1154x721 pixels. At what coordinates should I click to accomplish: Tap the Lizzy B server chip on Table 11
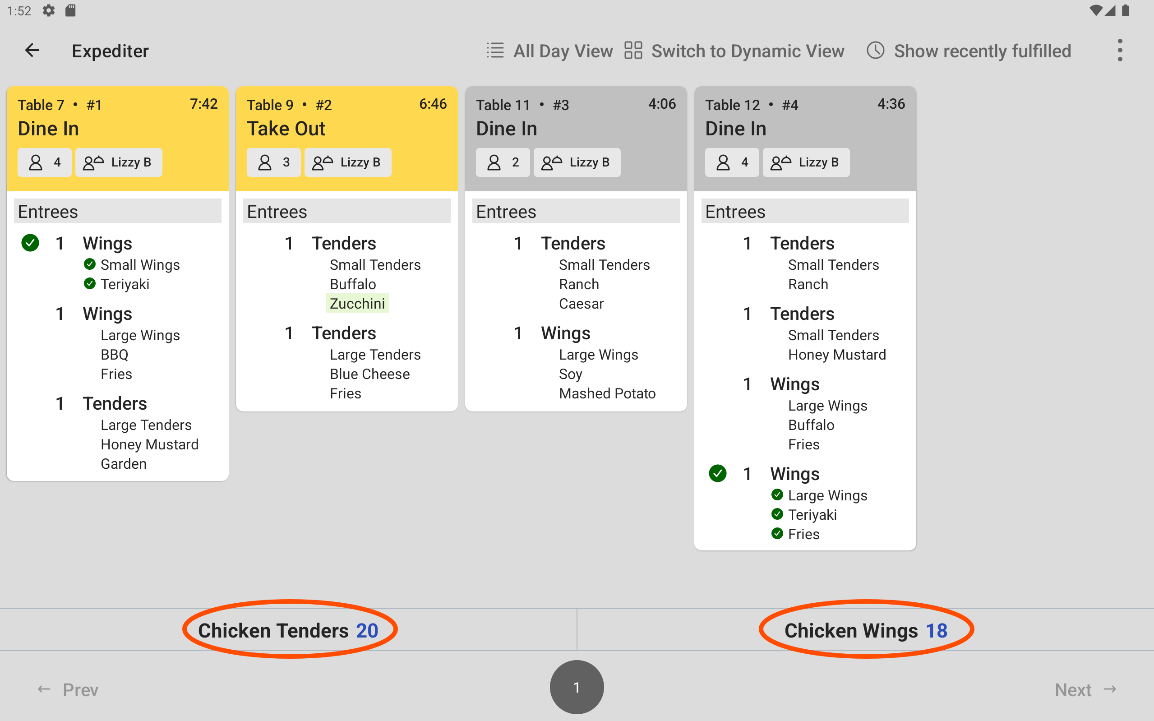(577, 162)
